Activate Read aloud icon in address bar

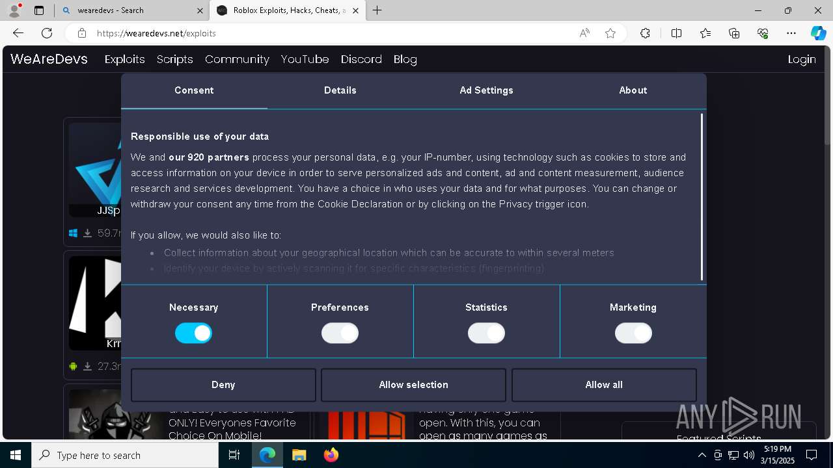584,33
